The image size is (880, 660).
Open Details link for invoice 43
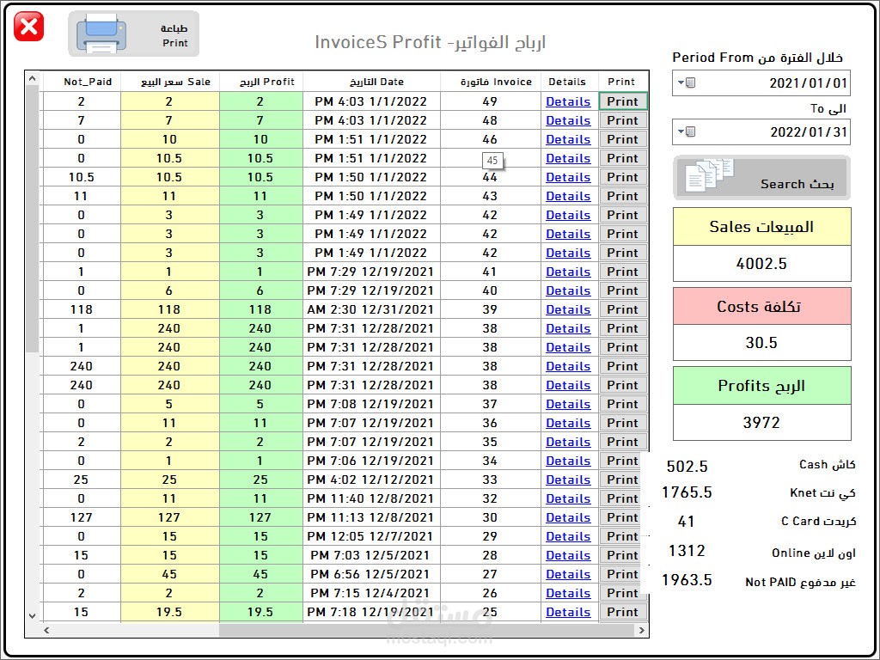[568, 197]
